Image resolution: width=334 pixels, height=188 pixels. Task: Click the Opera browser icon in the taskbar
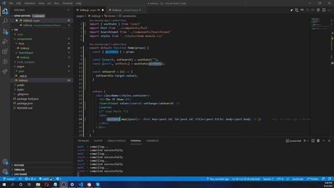(46, 184)
